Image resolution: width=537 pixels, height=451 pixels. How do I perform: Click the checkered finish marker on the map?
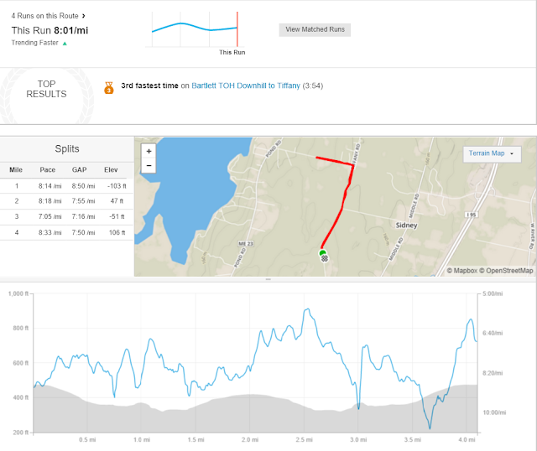point(325,258)
